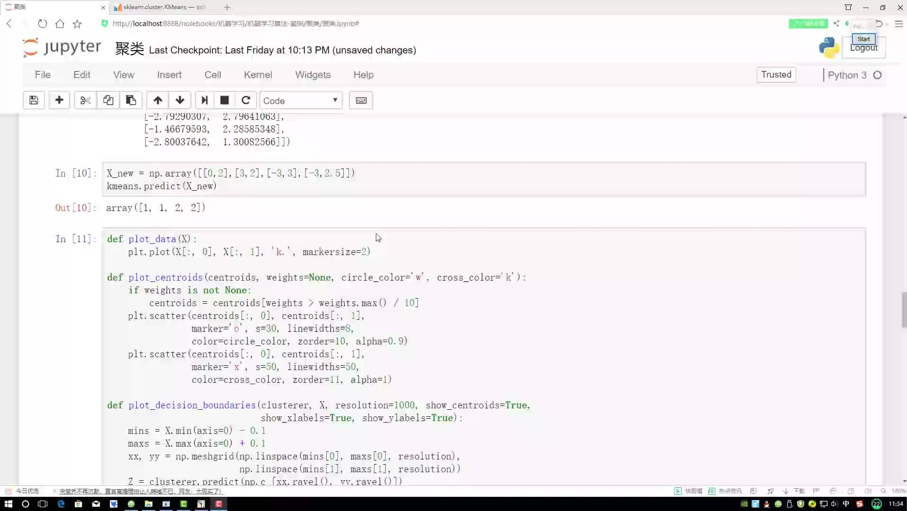Interrupt the kernel with stop icon
The image size is (907, 511).
(224, 100)
